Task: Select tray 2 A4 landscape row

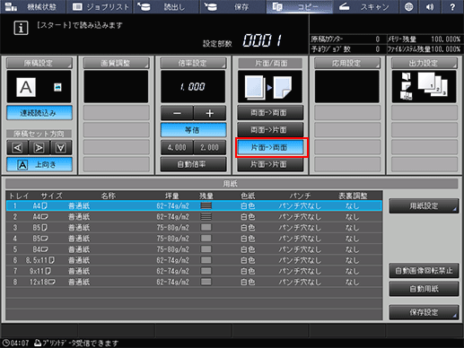Action: click(x=194, y=217)
